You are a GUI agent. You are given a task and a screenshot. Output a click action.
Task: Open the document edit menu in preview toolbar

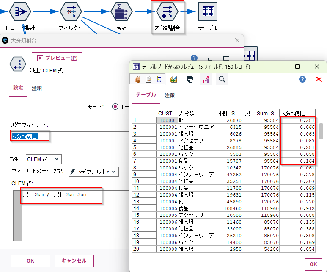pos(148,79)
